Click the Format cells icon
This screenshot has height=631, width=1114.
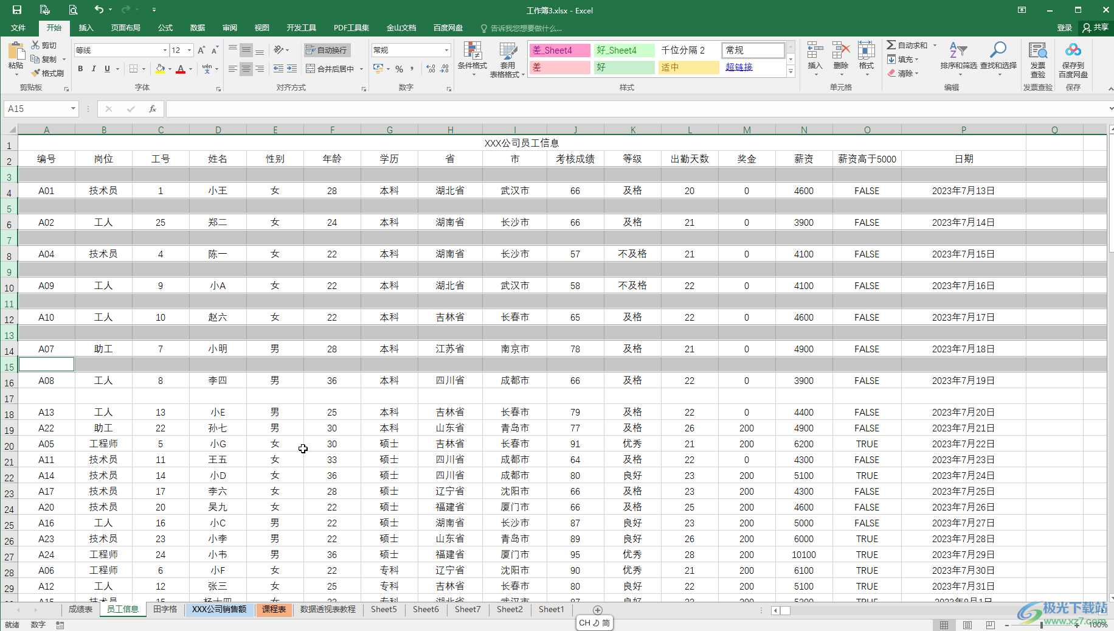867,51
